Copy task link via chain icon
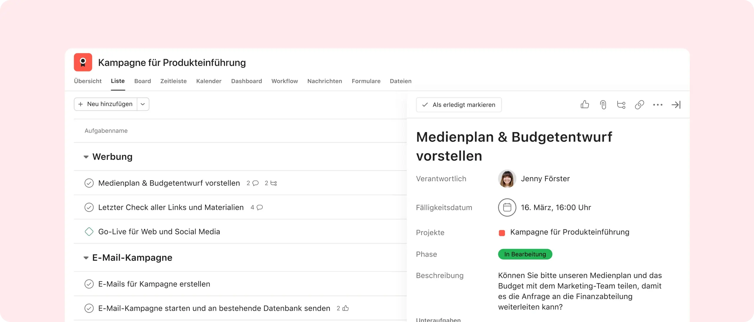 coord(639,105)
